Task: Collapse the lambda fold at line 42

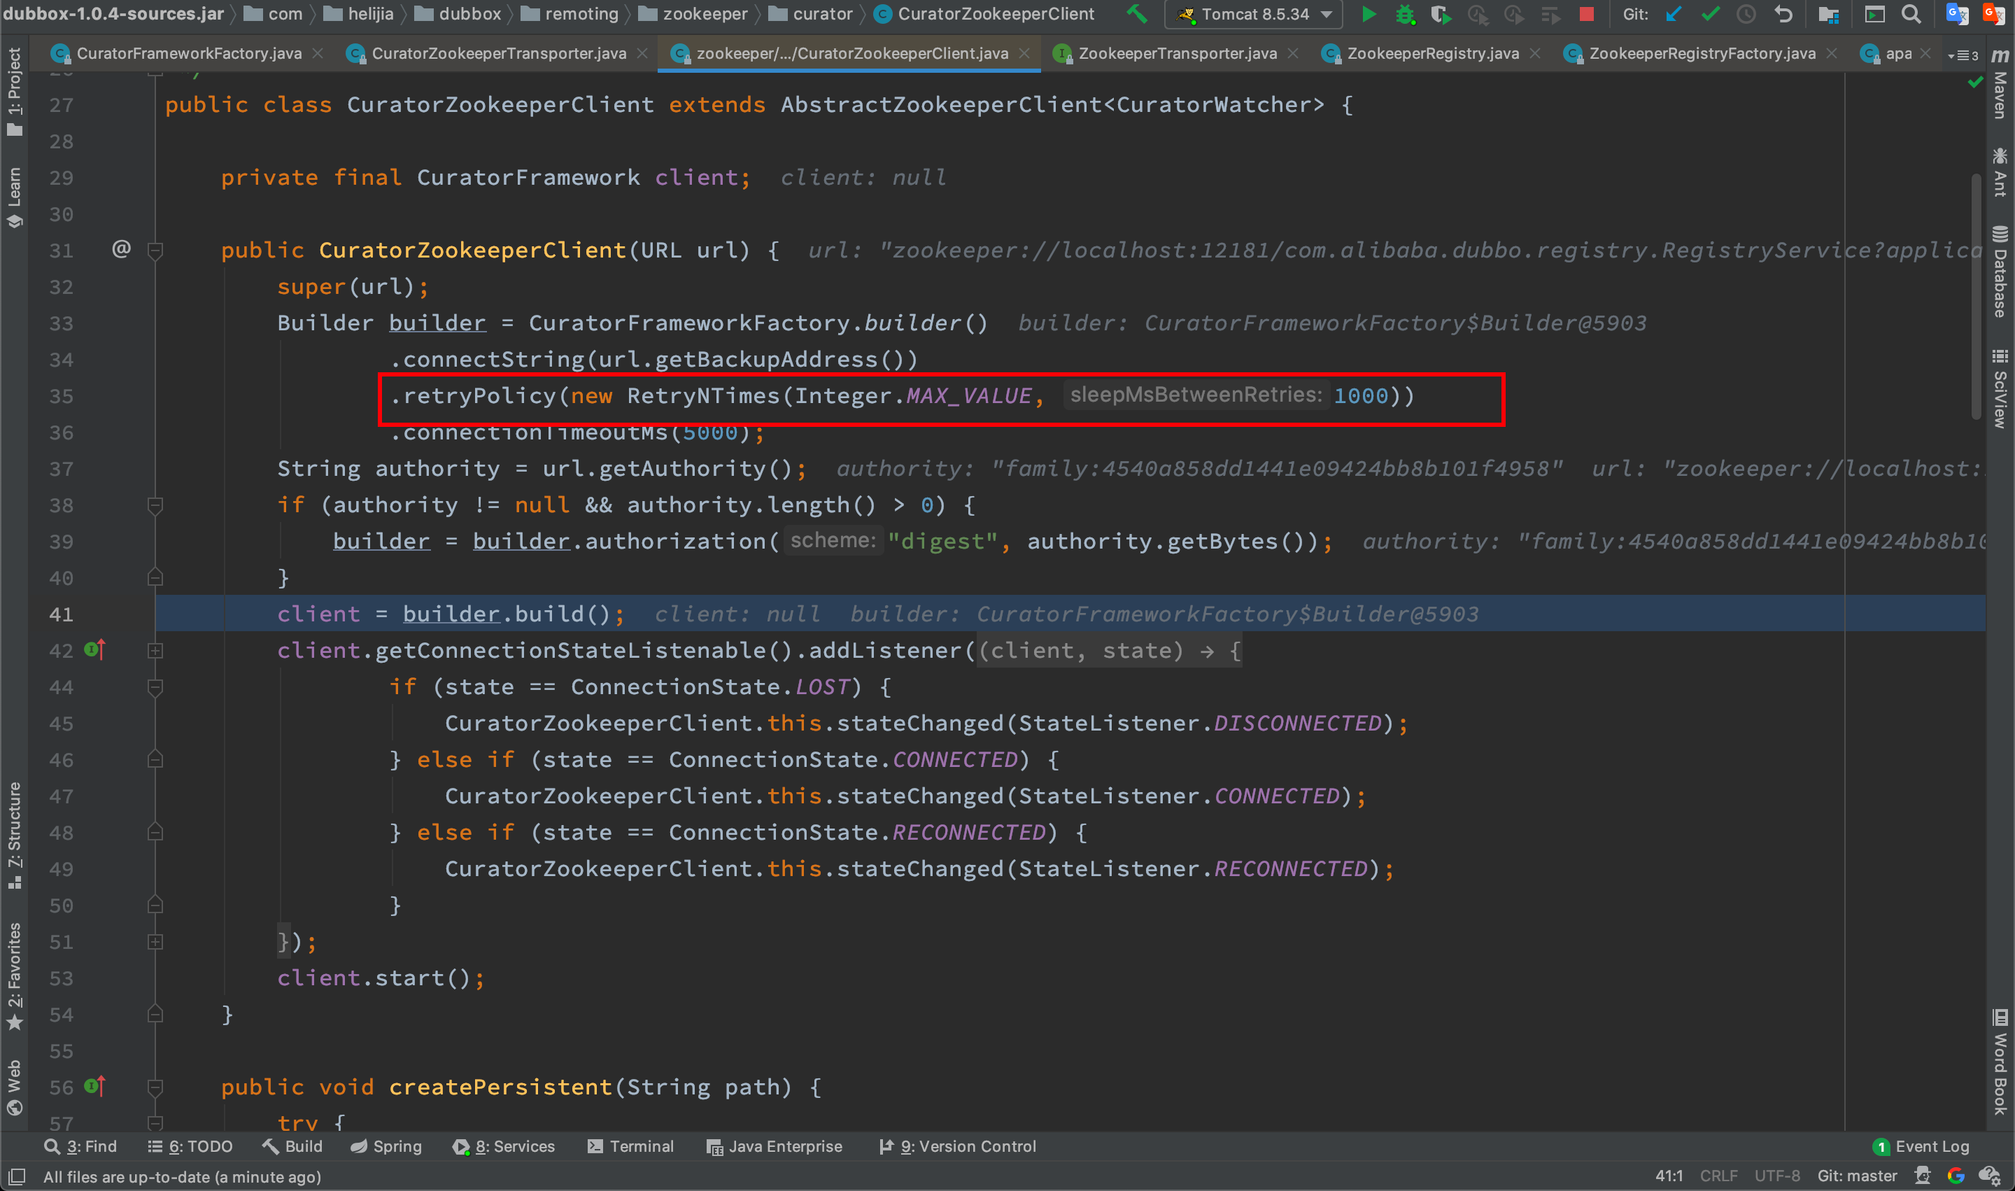Action: [x=156, y=651]
